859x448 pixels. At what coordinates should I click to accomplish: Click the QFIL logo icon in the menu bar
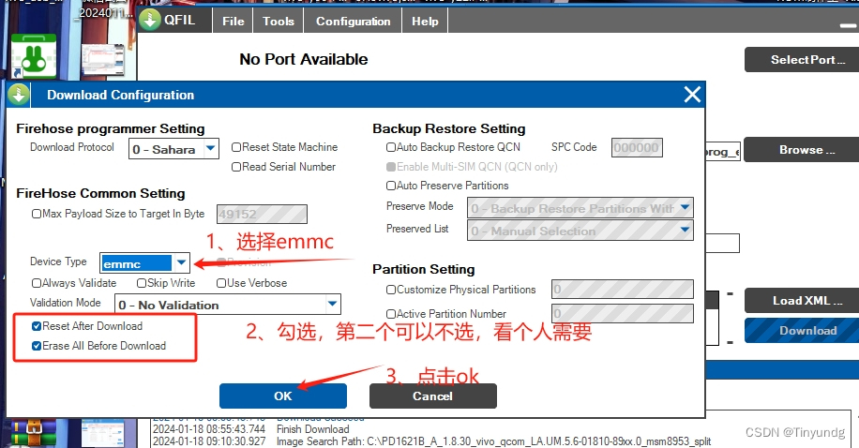click(149, 20)
